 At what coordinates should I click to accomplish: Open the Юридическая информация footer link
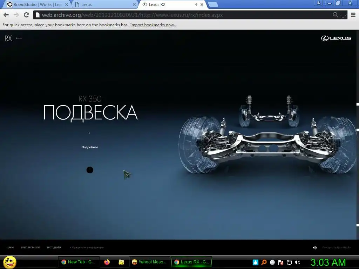pyautogui.click(x=87, y=248)
